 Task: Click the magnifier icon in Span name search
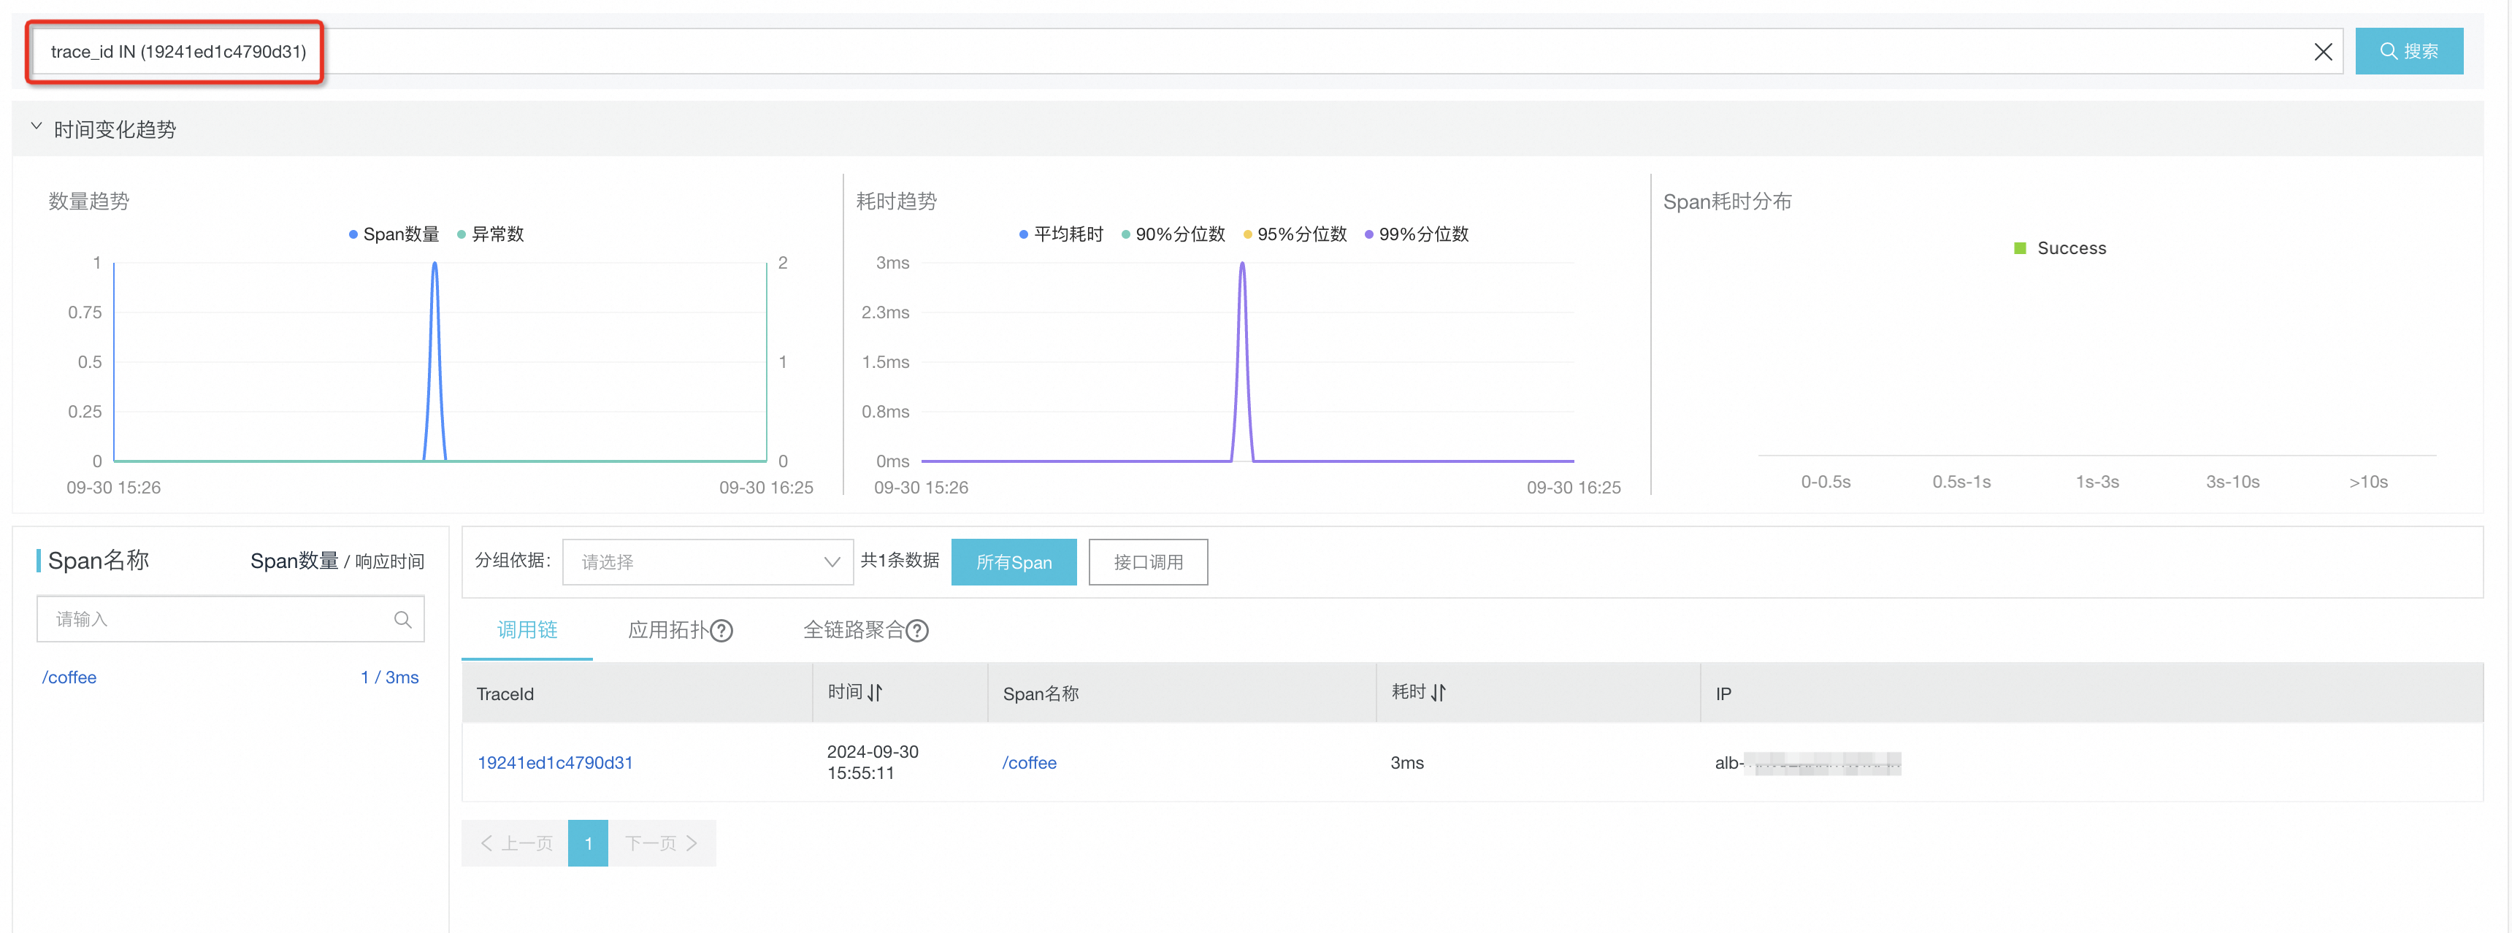tap(403, 619)
